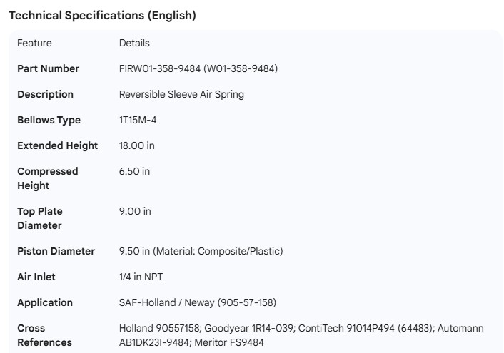
Task: Select the Top Plate Diameter label
Action: (x=39, y=218)
